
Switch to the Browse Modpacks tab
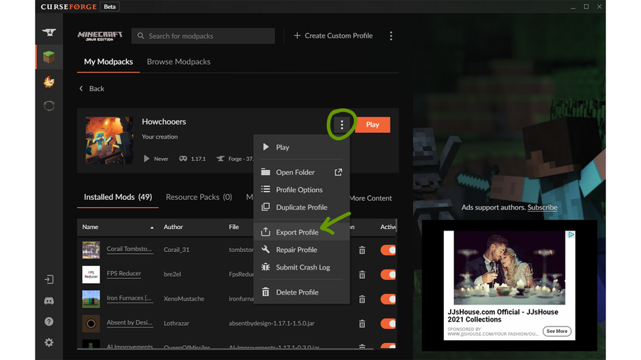(x=179, y=62)
